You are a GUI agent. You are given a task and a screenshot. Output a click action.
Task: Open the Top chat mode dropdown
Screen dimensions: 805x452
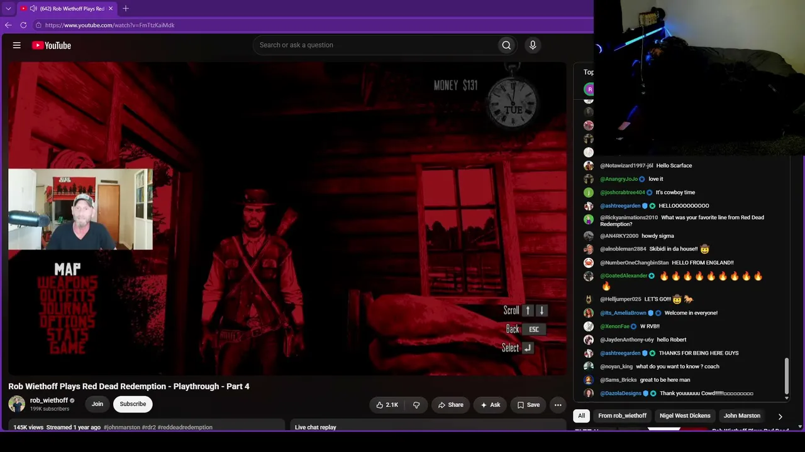pyautogui.click(x=588, y=72)
